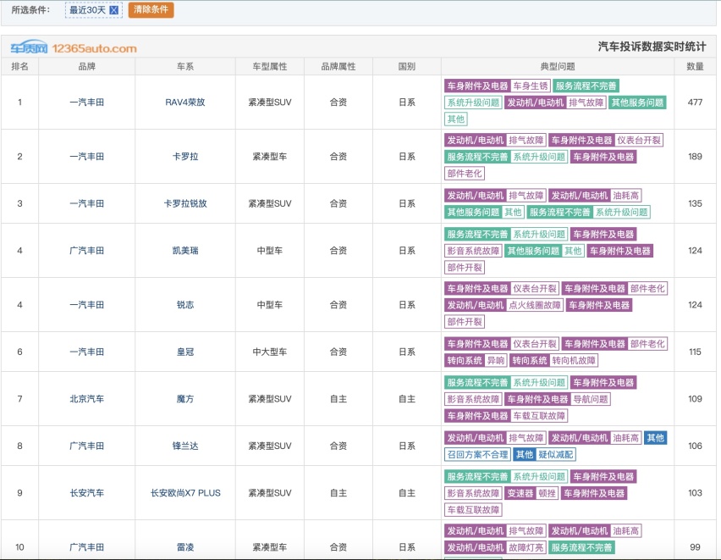This screenshot has width=721, height=560.
Task: Click 广汽丰田 brand in 雷凌 row
Action: (x=86, y=547)
